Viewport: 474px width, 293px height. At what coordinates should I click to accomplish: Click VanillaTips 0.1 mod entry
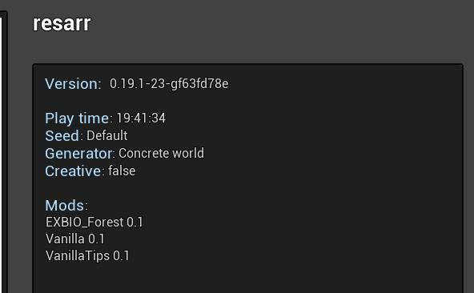click(x=87, y=256)
